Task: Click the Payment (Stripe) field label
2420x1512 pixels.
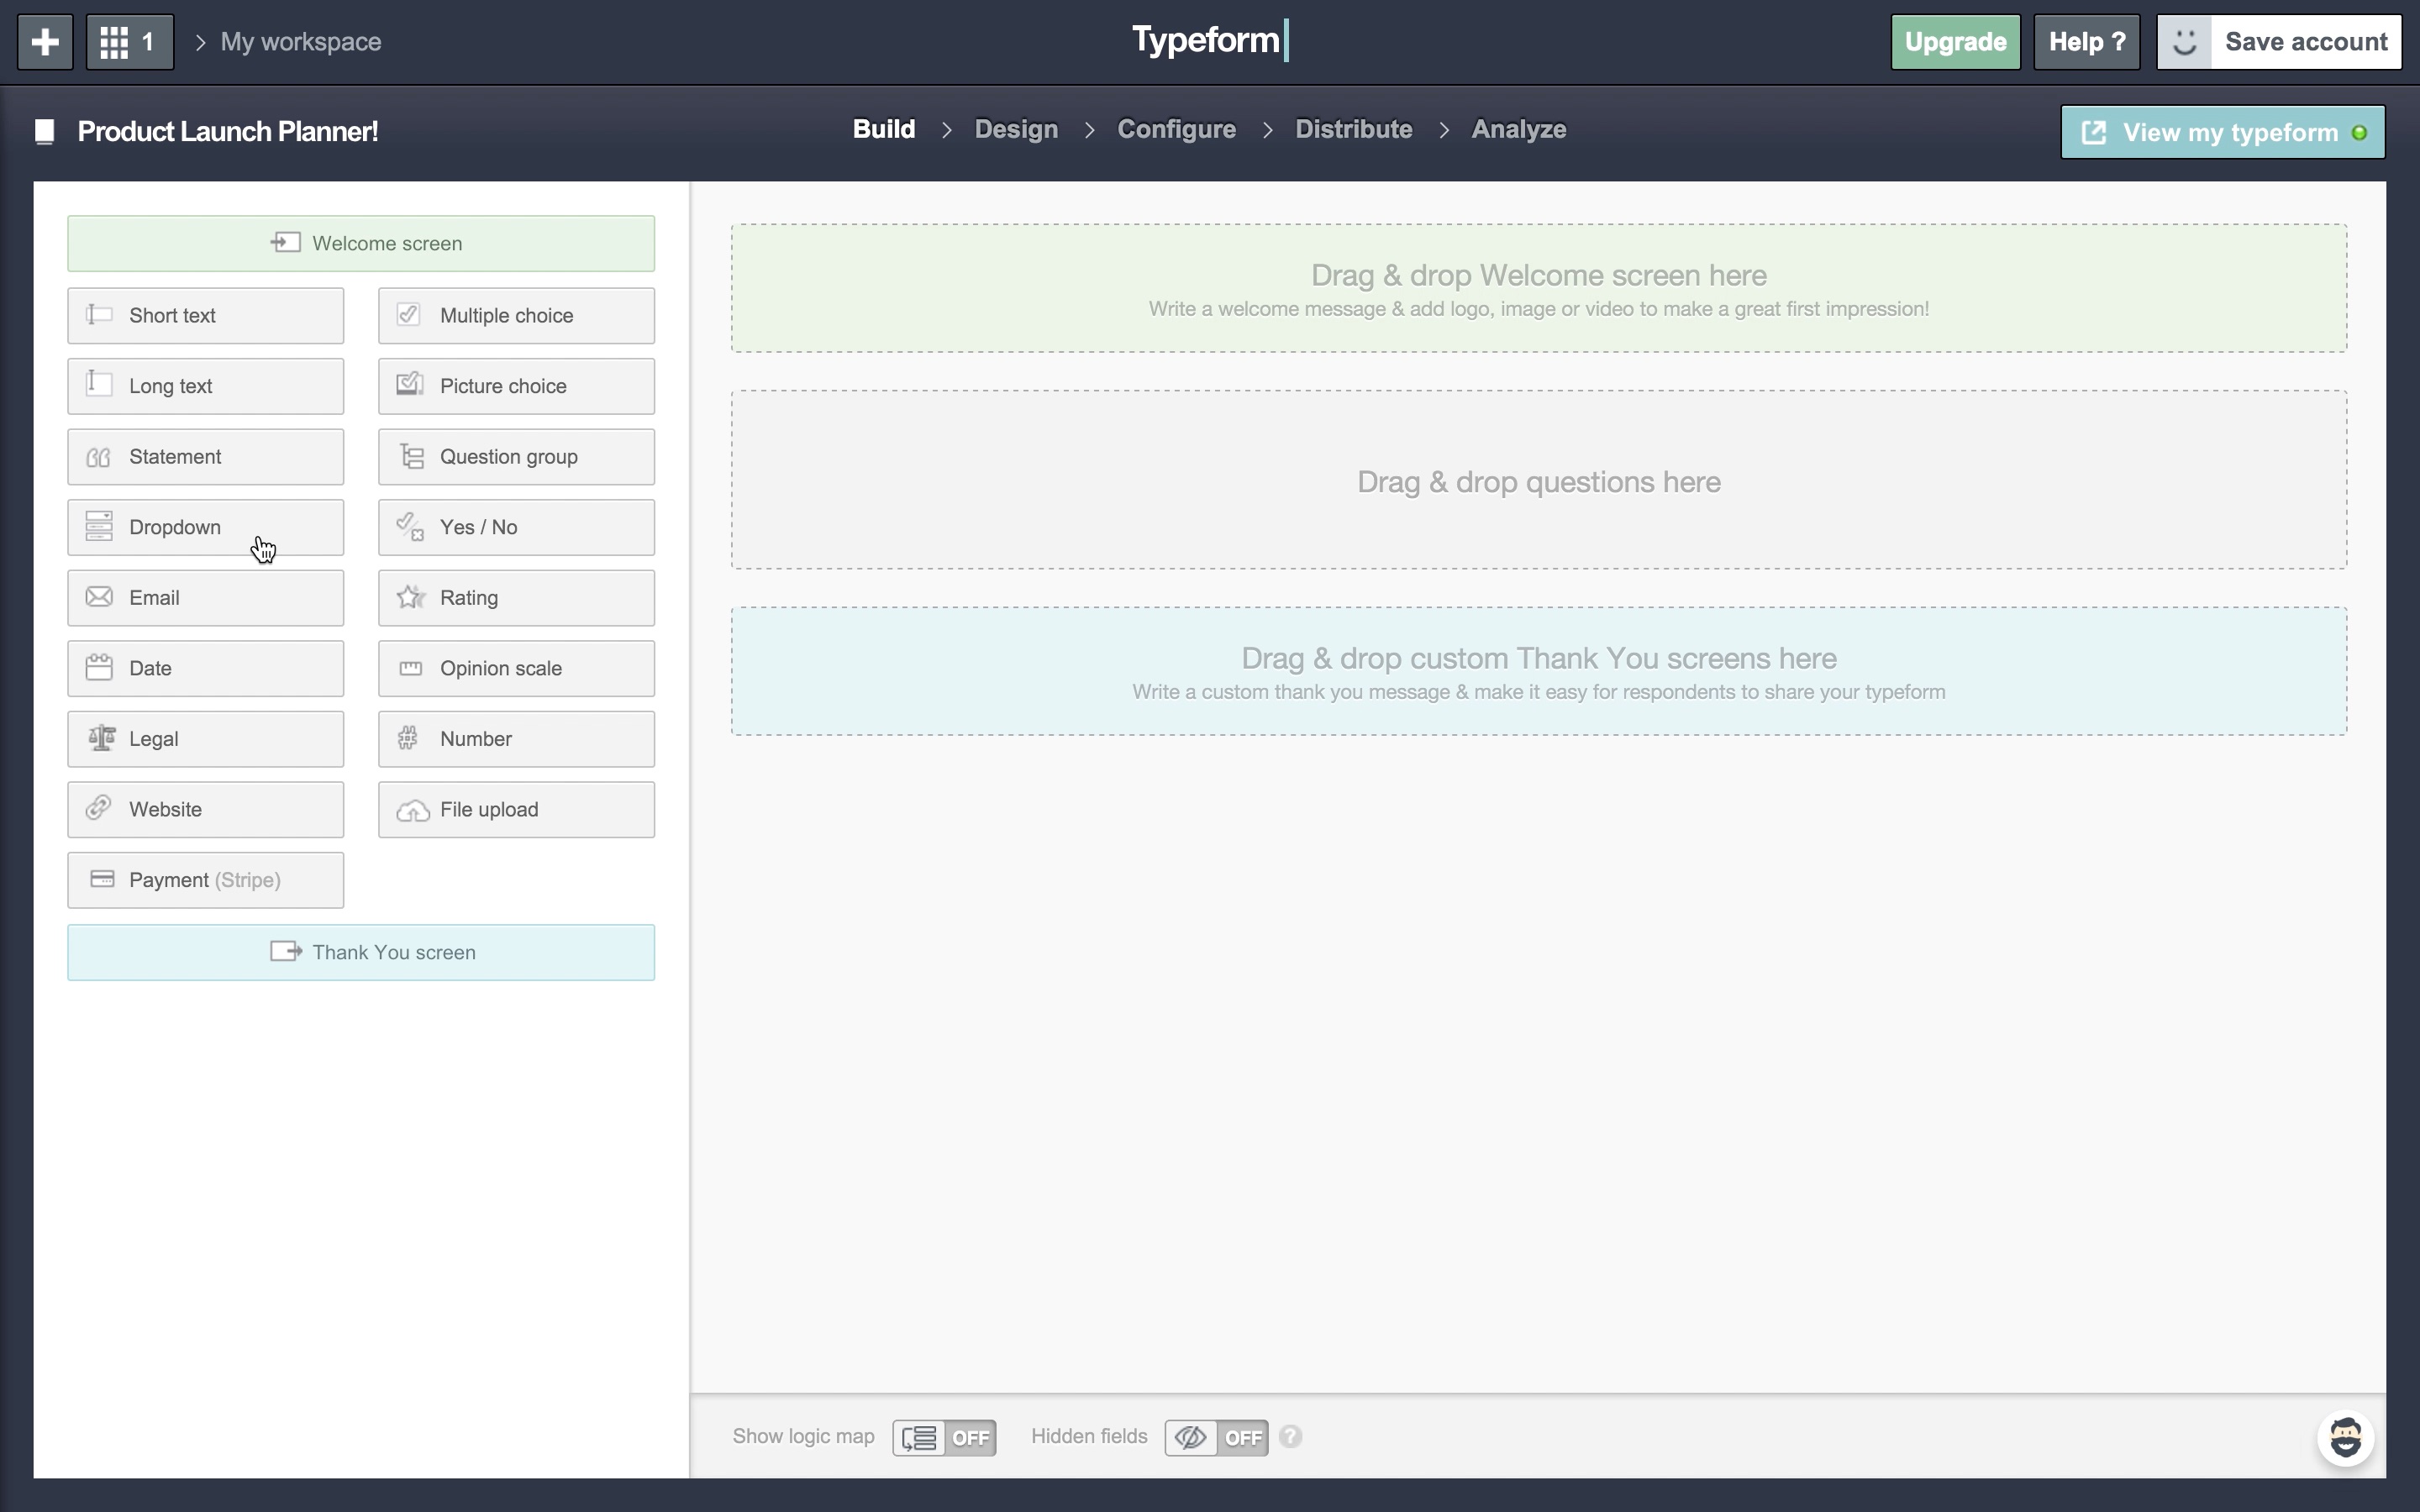Action: pos(205,880)
